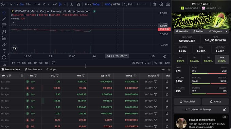Click the panel resize handle below chart
Viewport: 231px width, 129px height.
pyautogui.click(x=86, y=66)
